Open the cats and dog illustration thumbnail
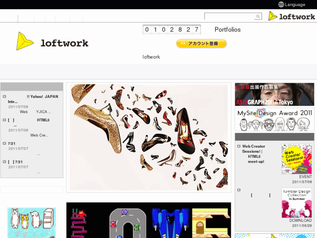This screenshot has height=238, width=317. [x=32, y=223]
